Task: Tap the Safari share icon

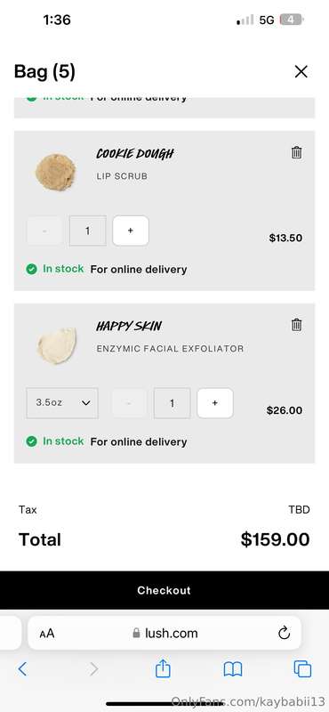Action: point(163,669)
